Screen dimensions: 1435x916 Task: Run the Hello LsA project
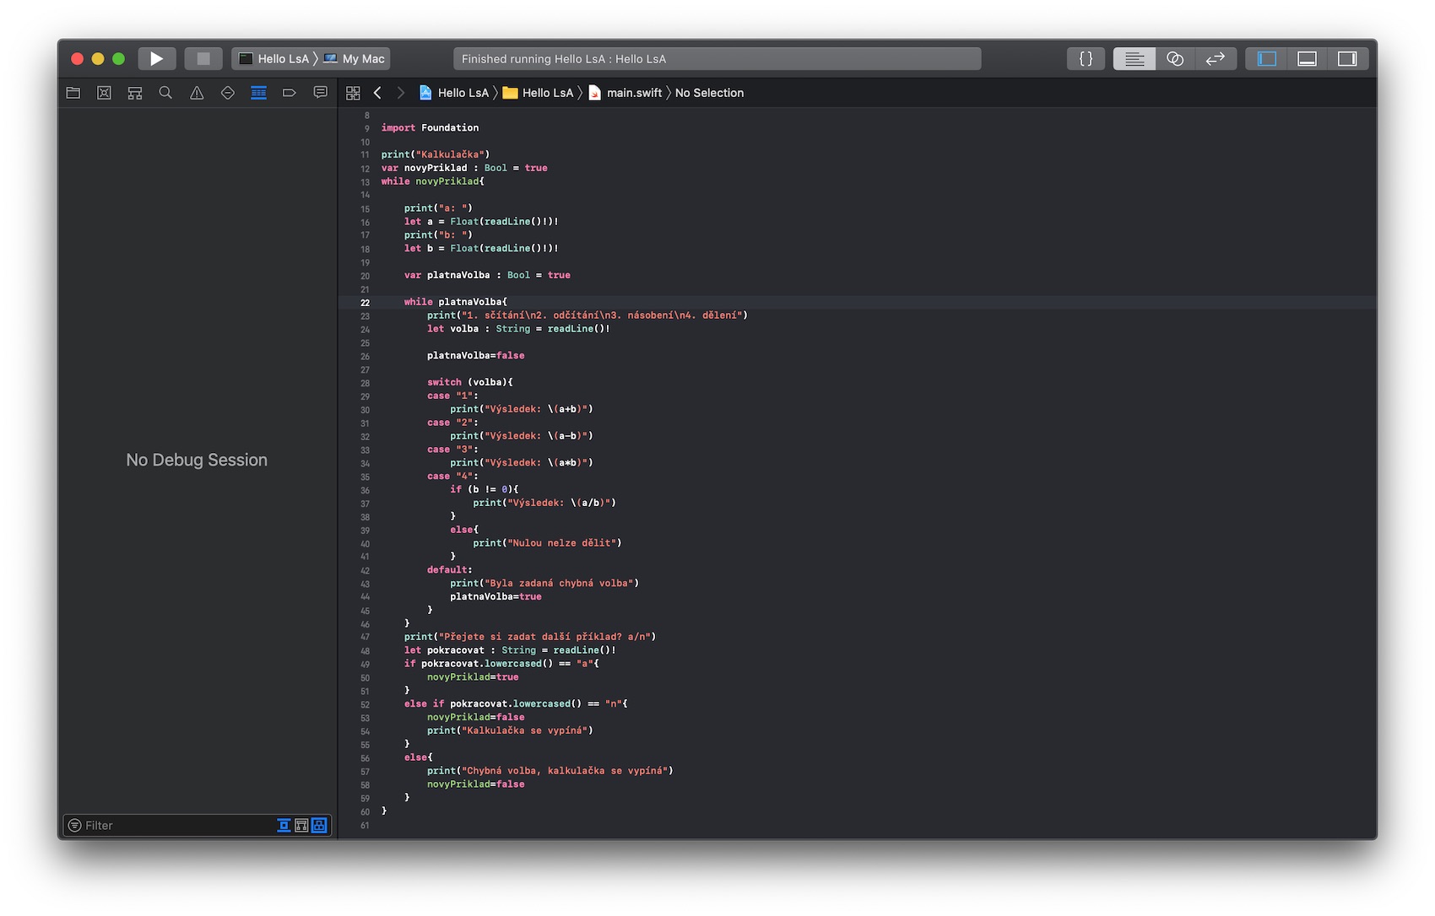point(156,58)
